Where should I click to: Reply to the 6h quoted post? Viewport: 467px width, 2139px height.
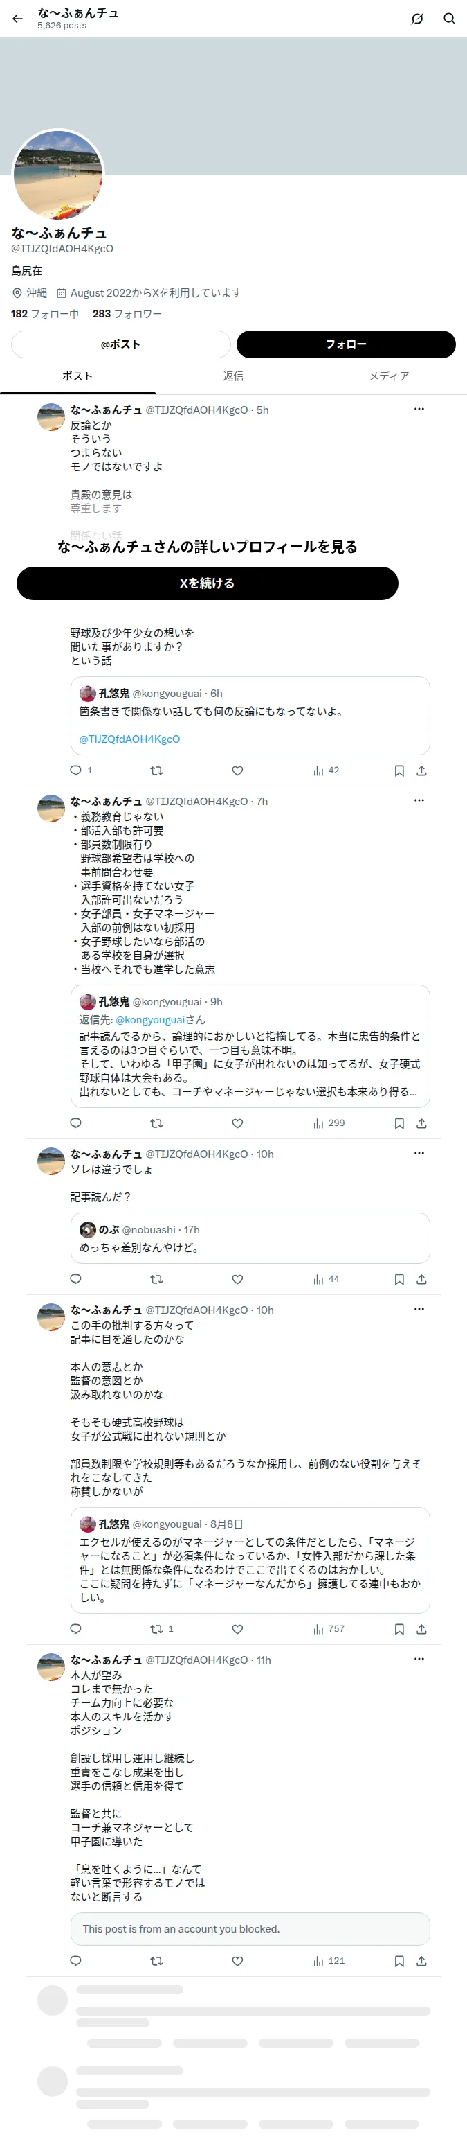(x=75, y=771)
